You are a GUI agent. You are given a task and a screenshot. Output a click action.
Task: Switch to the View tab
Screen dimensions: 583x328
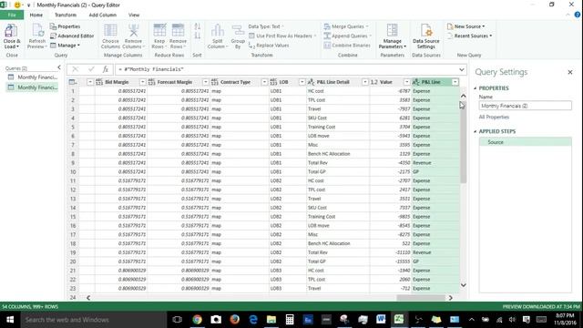[x=134, y=15]
